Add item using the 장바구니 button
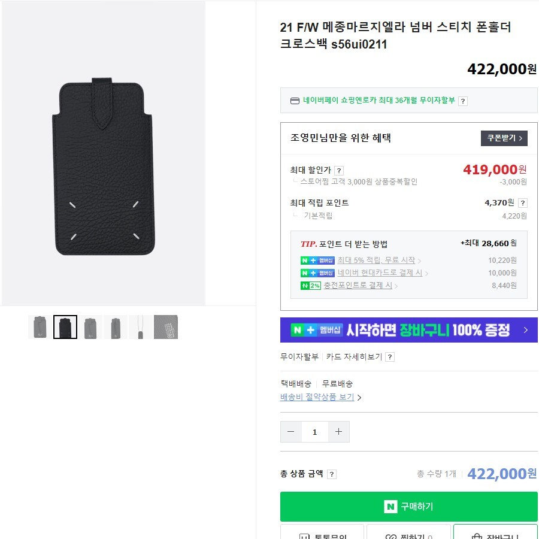The image size is (539, 539). 495,534
